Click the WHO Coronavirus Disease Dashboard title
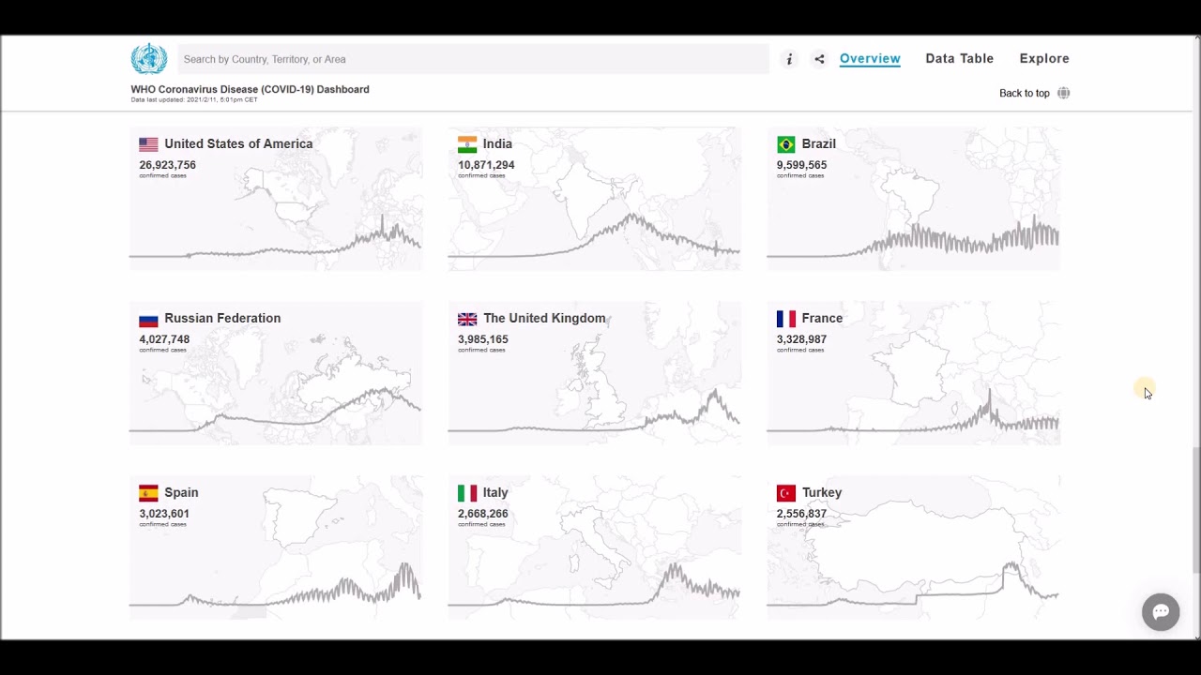Image resolution: width=1201 pixels, height=675 pixels. [x=250, y=89]
